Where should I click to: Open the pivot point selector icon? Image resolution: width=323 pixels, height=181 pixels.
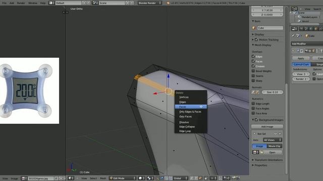(150, 178)
